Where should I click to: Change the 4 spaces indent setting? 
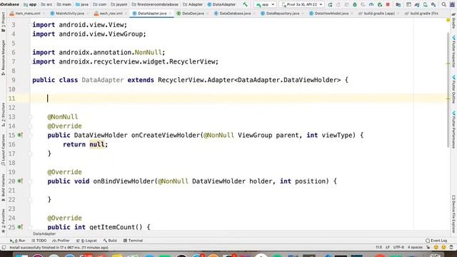pos(415,248)
